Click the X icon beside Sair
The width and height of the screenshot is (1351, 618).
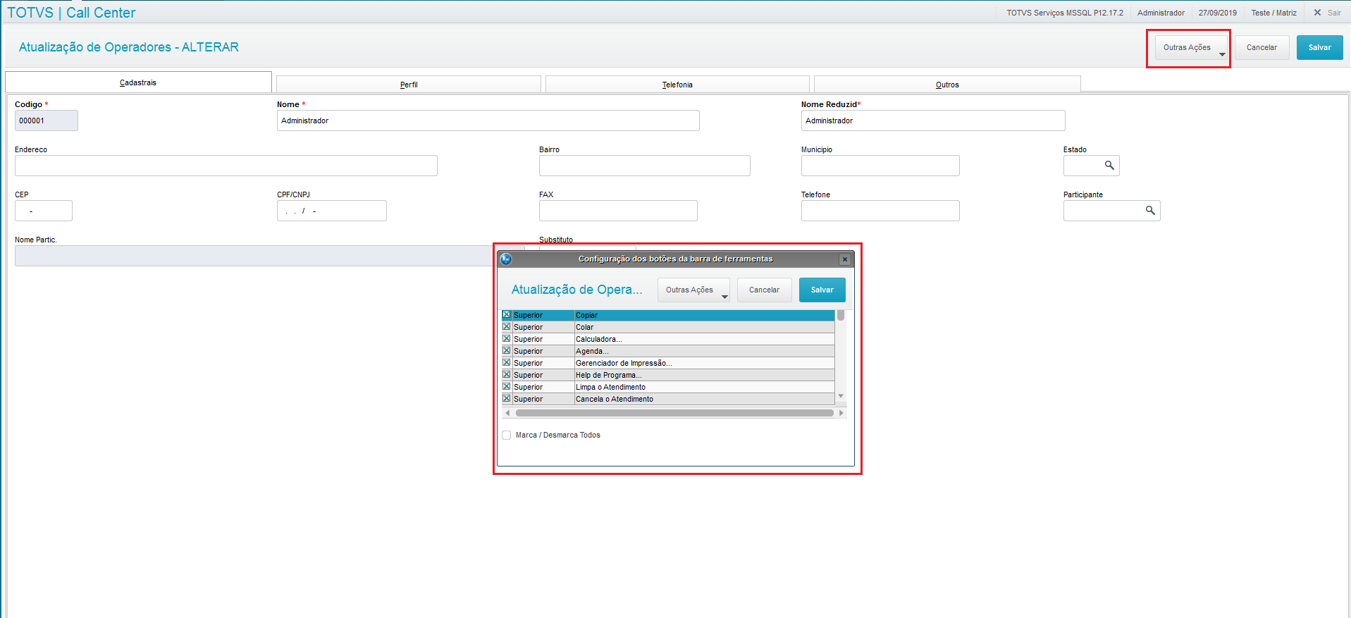point(1317,13)
